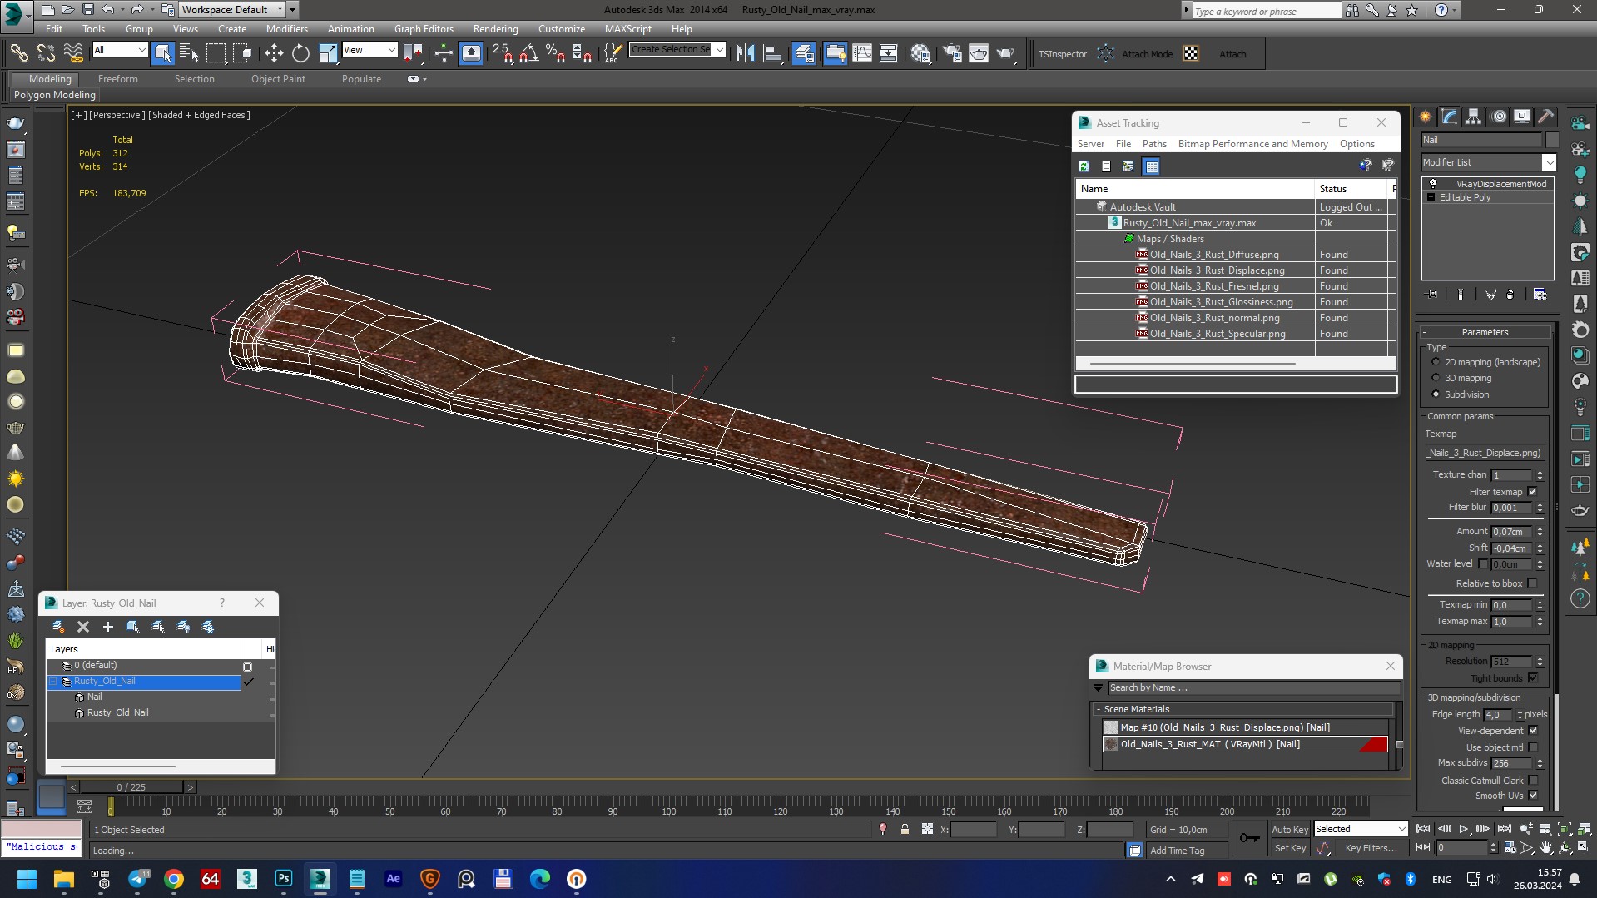Image resolution: width=1597 pixels, height=898 pixels.
Task: Open the Utilities command panel tab
Action: (1546, 117)
